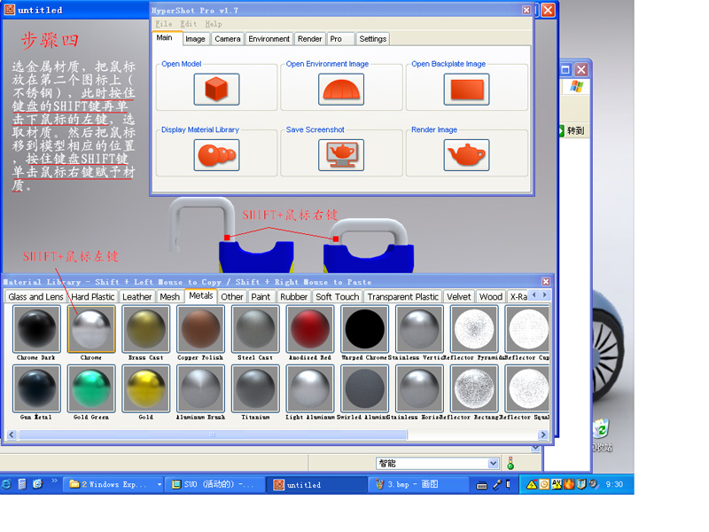Open the Help menu in HyperShot
The width and height of the screenshot is (709, 532).
(x=214, y=24)
